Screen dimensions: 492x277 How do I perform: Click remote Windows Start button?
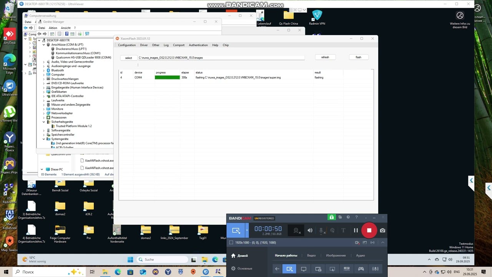(x=130, y=259)
